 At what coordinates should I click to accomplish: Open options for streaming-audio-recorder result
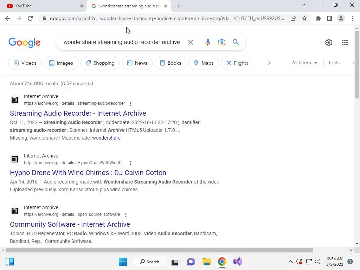[131, 104]
